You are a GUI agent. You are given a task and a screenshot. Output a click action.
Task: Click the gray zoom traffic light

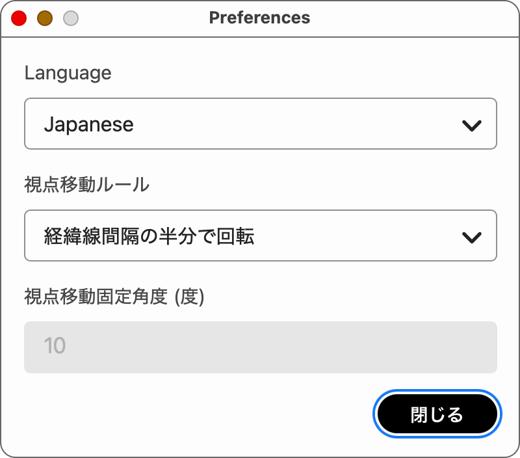pyautogui.click(x=70, y=18)
